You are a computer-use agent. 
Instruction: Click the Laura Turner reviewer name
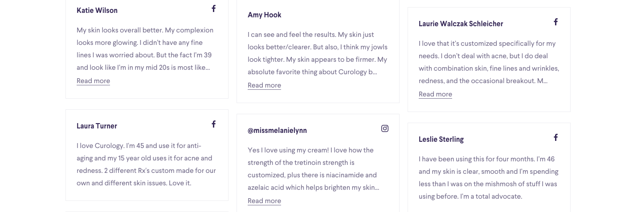[x=97, y=126]
